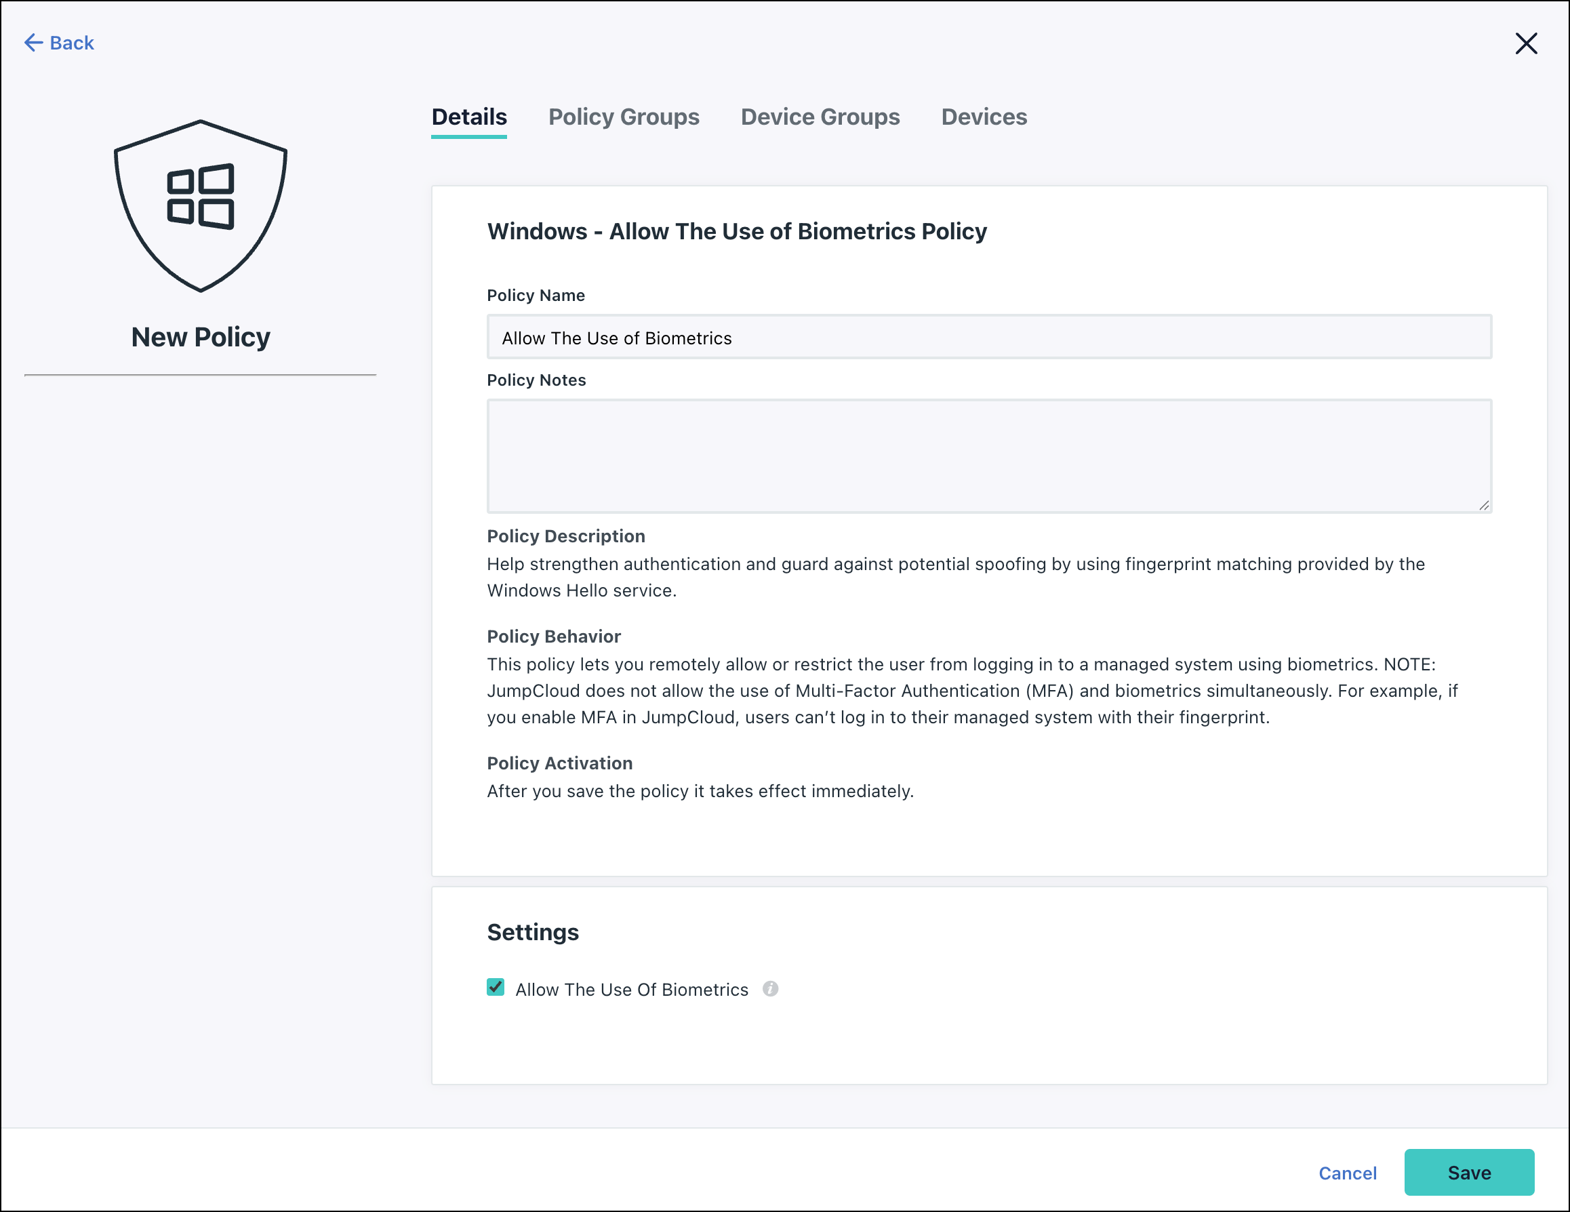1570x1212 pixels.
Task: Click the Windows Biometrics Policy title
Action: pyautogui.click(x=737, y=231)
